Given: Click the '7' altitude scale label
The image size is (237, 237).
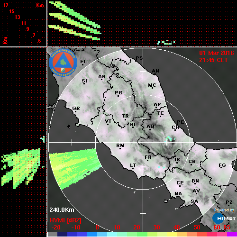Looking at the screenshot, I should point(34,35).
